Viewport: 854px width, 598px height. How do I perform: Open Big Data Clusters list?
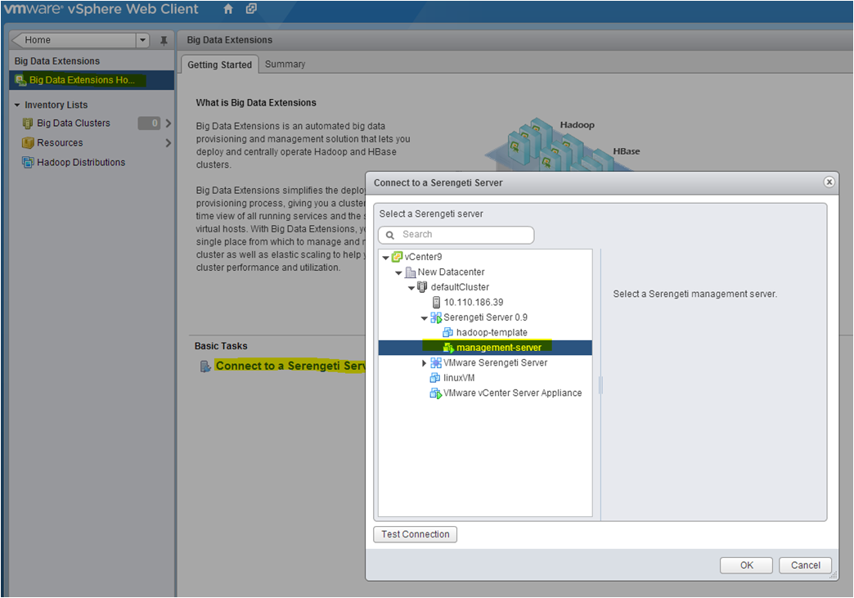click(73, 123)
